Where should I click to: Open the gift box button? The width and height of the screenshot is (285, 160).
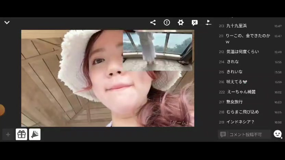click(x=21, y=135)
